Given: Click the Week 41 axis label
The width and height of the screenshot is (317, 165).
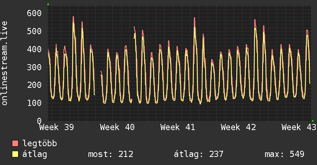Looking at the screenshot, I should [x=178, y=127].
